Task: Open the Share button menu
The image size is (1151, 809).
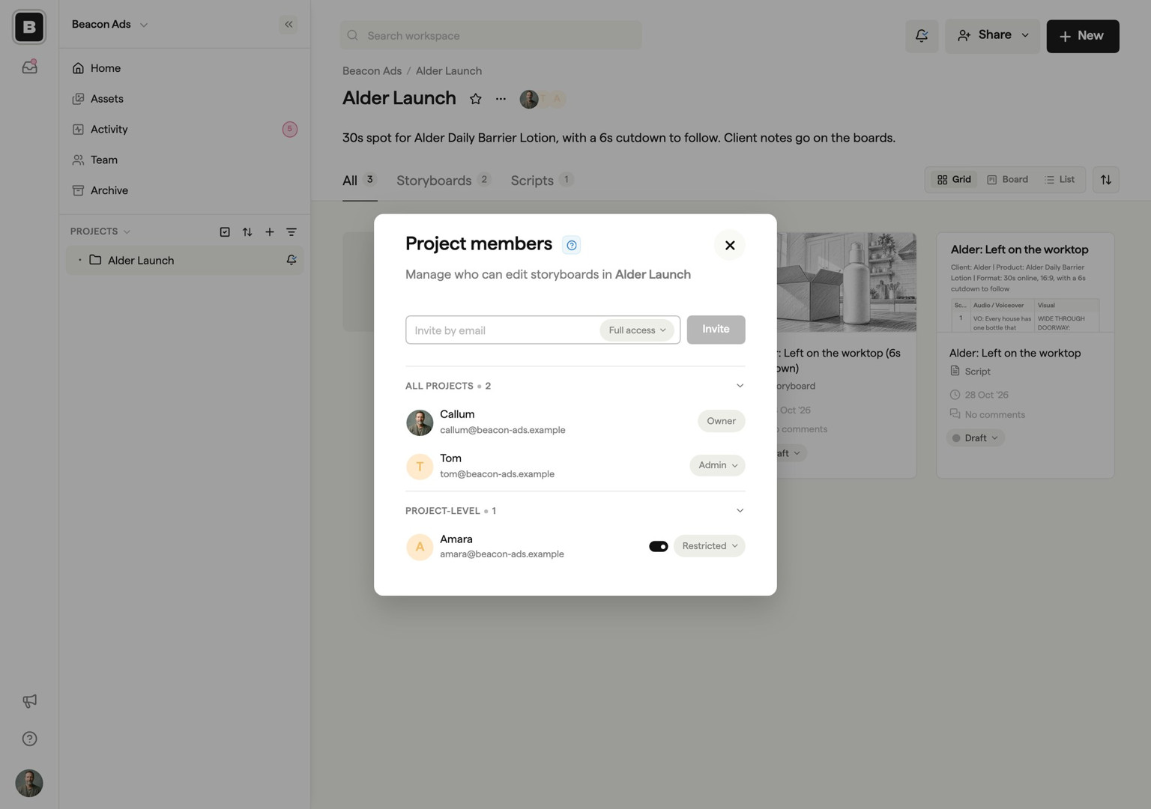Action: (x=993, y=36)
